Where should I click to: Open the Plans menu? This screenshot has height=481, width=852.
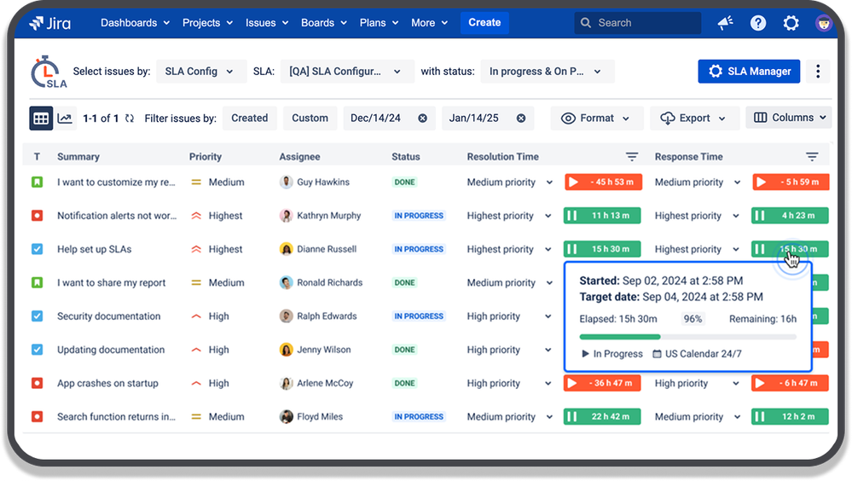(x=379, y=23)
